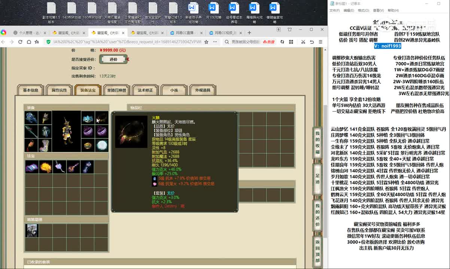Bookmark page with address bar star
The image size is (450, 269).
coord(206,42)
